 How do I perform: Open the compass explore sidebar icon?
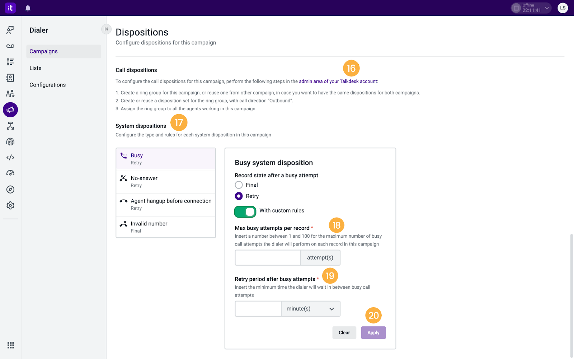(x=10, y=190)
